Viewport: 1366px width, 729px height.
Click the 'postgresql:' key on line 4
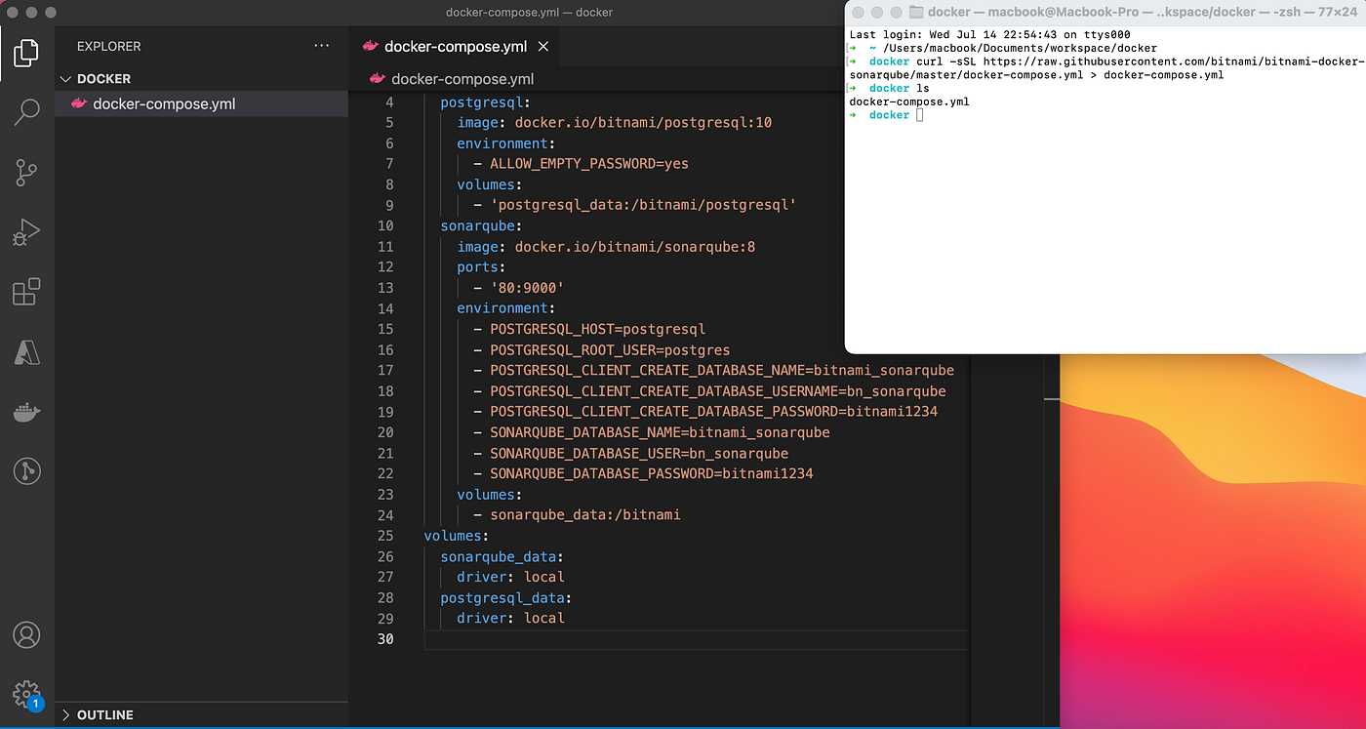(x=486, y=102)
